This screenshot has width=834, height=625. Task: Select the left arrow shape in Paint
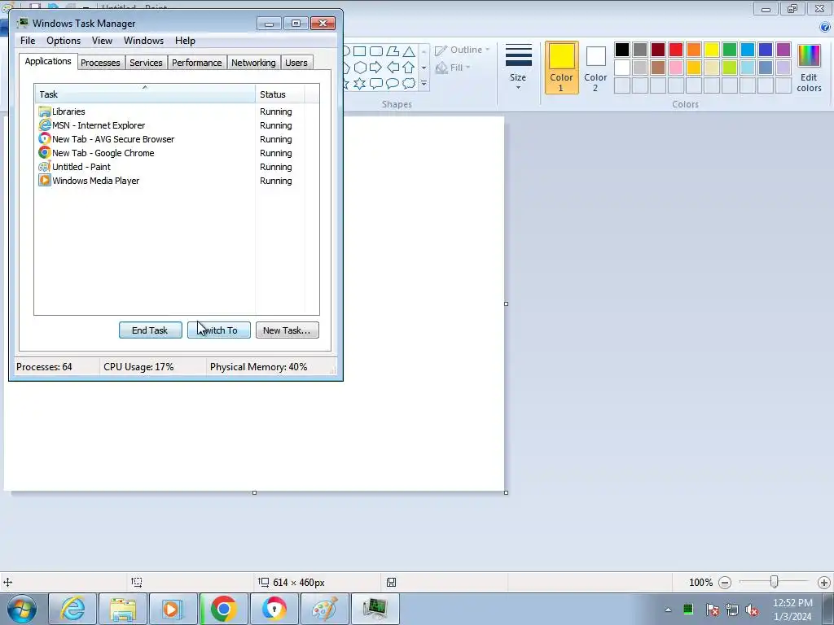coord(393,68)
